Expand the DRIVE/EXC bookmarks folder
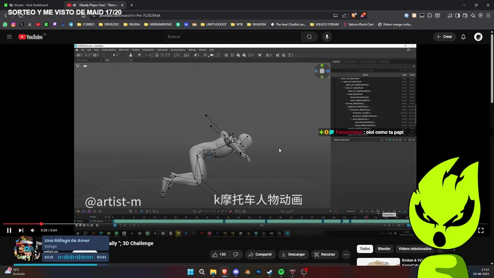Image resolution: width=494 pixels, height=278 pixels. coord(109,24)
